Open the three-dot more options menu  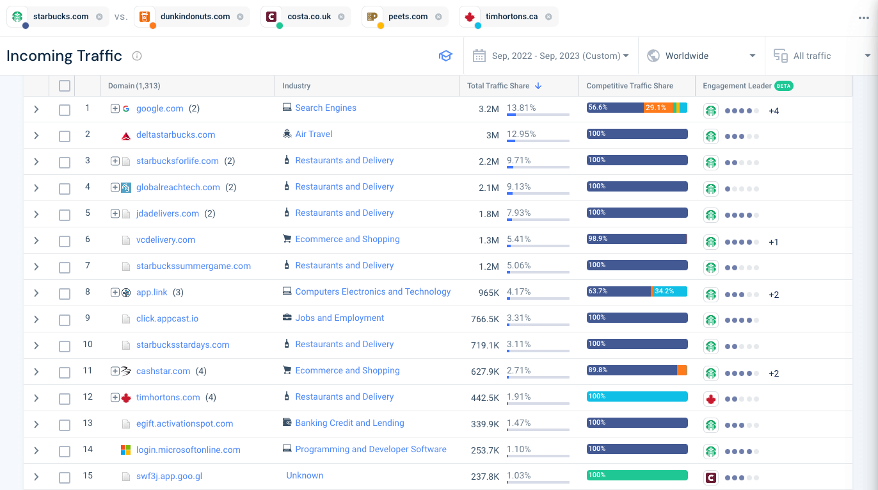(864, 18)
